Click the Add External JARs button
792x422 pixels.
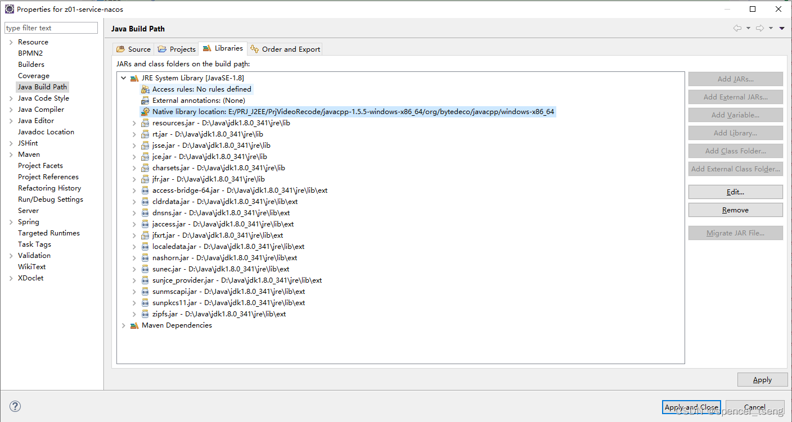pos(735,97)
